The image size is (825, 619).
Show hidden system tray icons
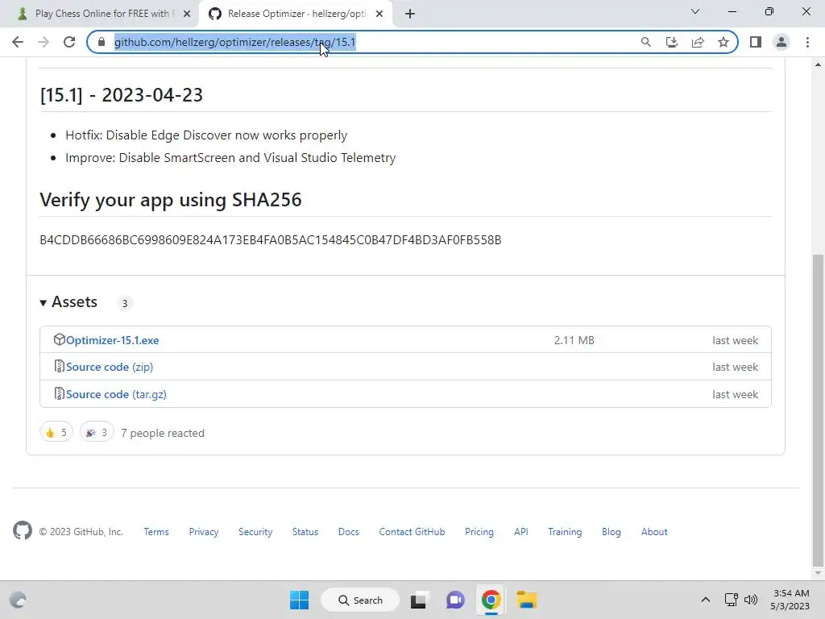[x=706, y=600]
